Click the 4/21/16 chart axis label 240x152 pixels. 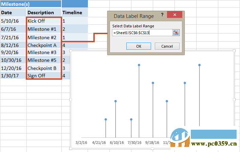(x=99, y=143)
